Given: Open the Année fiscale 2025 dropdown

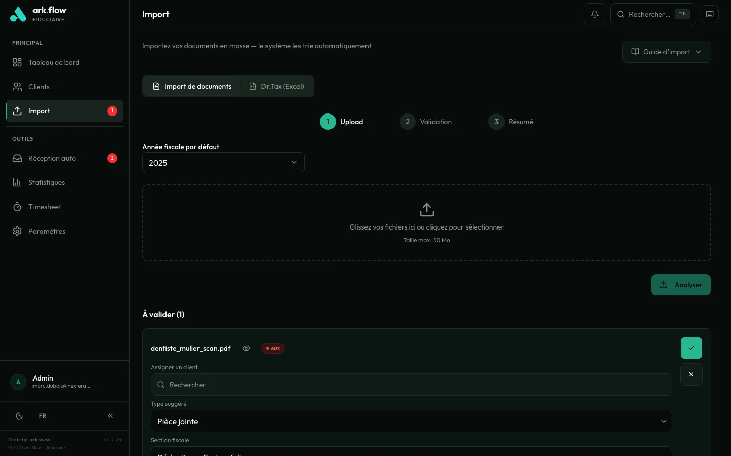Looking at the screenshot, I should tap(223, 163).
